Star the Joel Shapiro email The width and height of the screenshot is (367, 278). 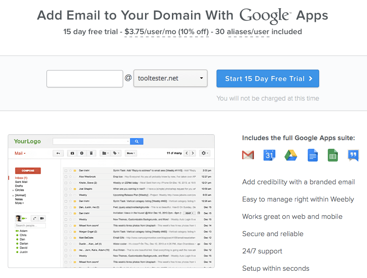click(x=70, y=189)
